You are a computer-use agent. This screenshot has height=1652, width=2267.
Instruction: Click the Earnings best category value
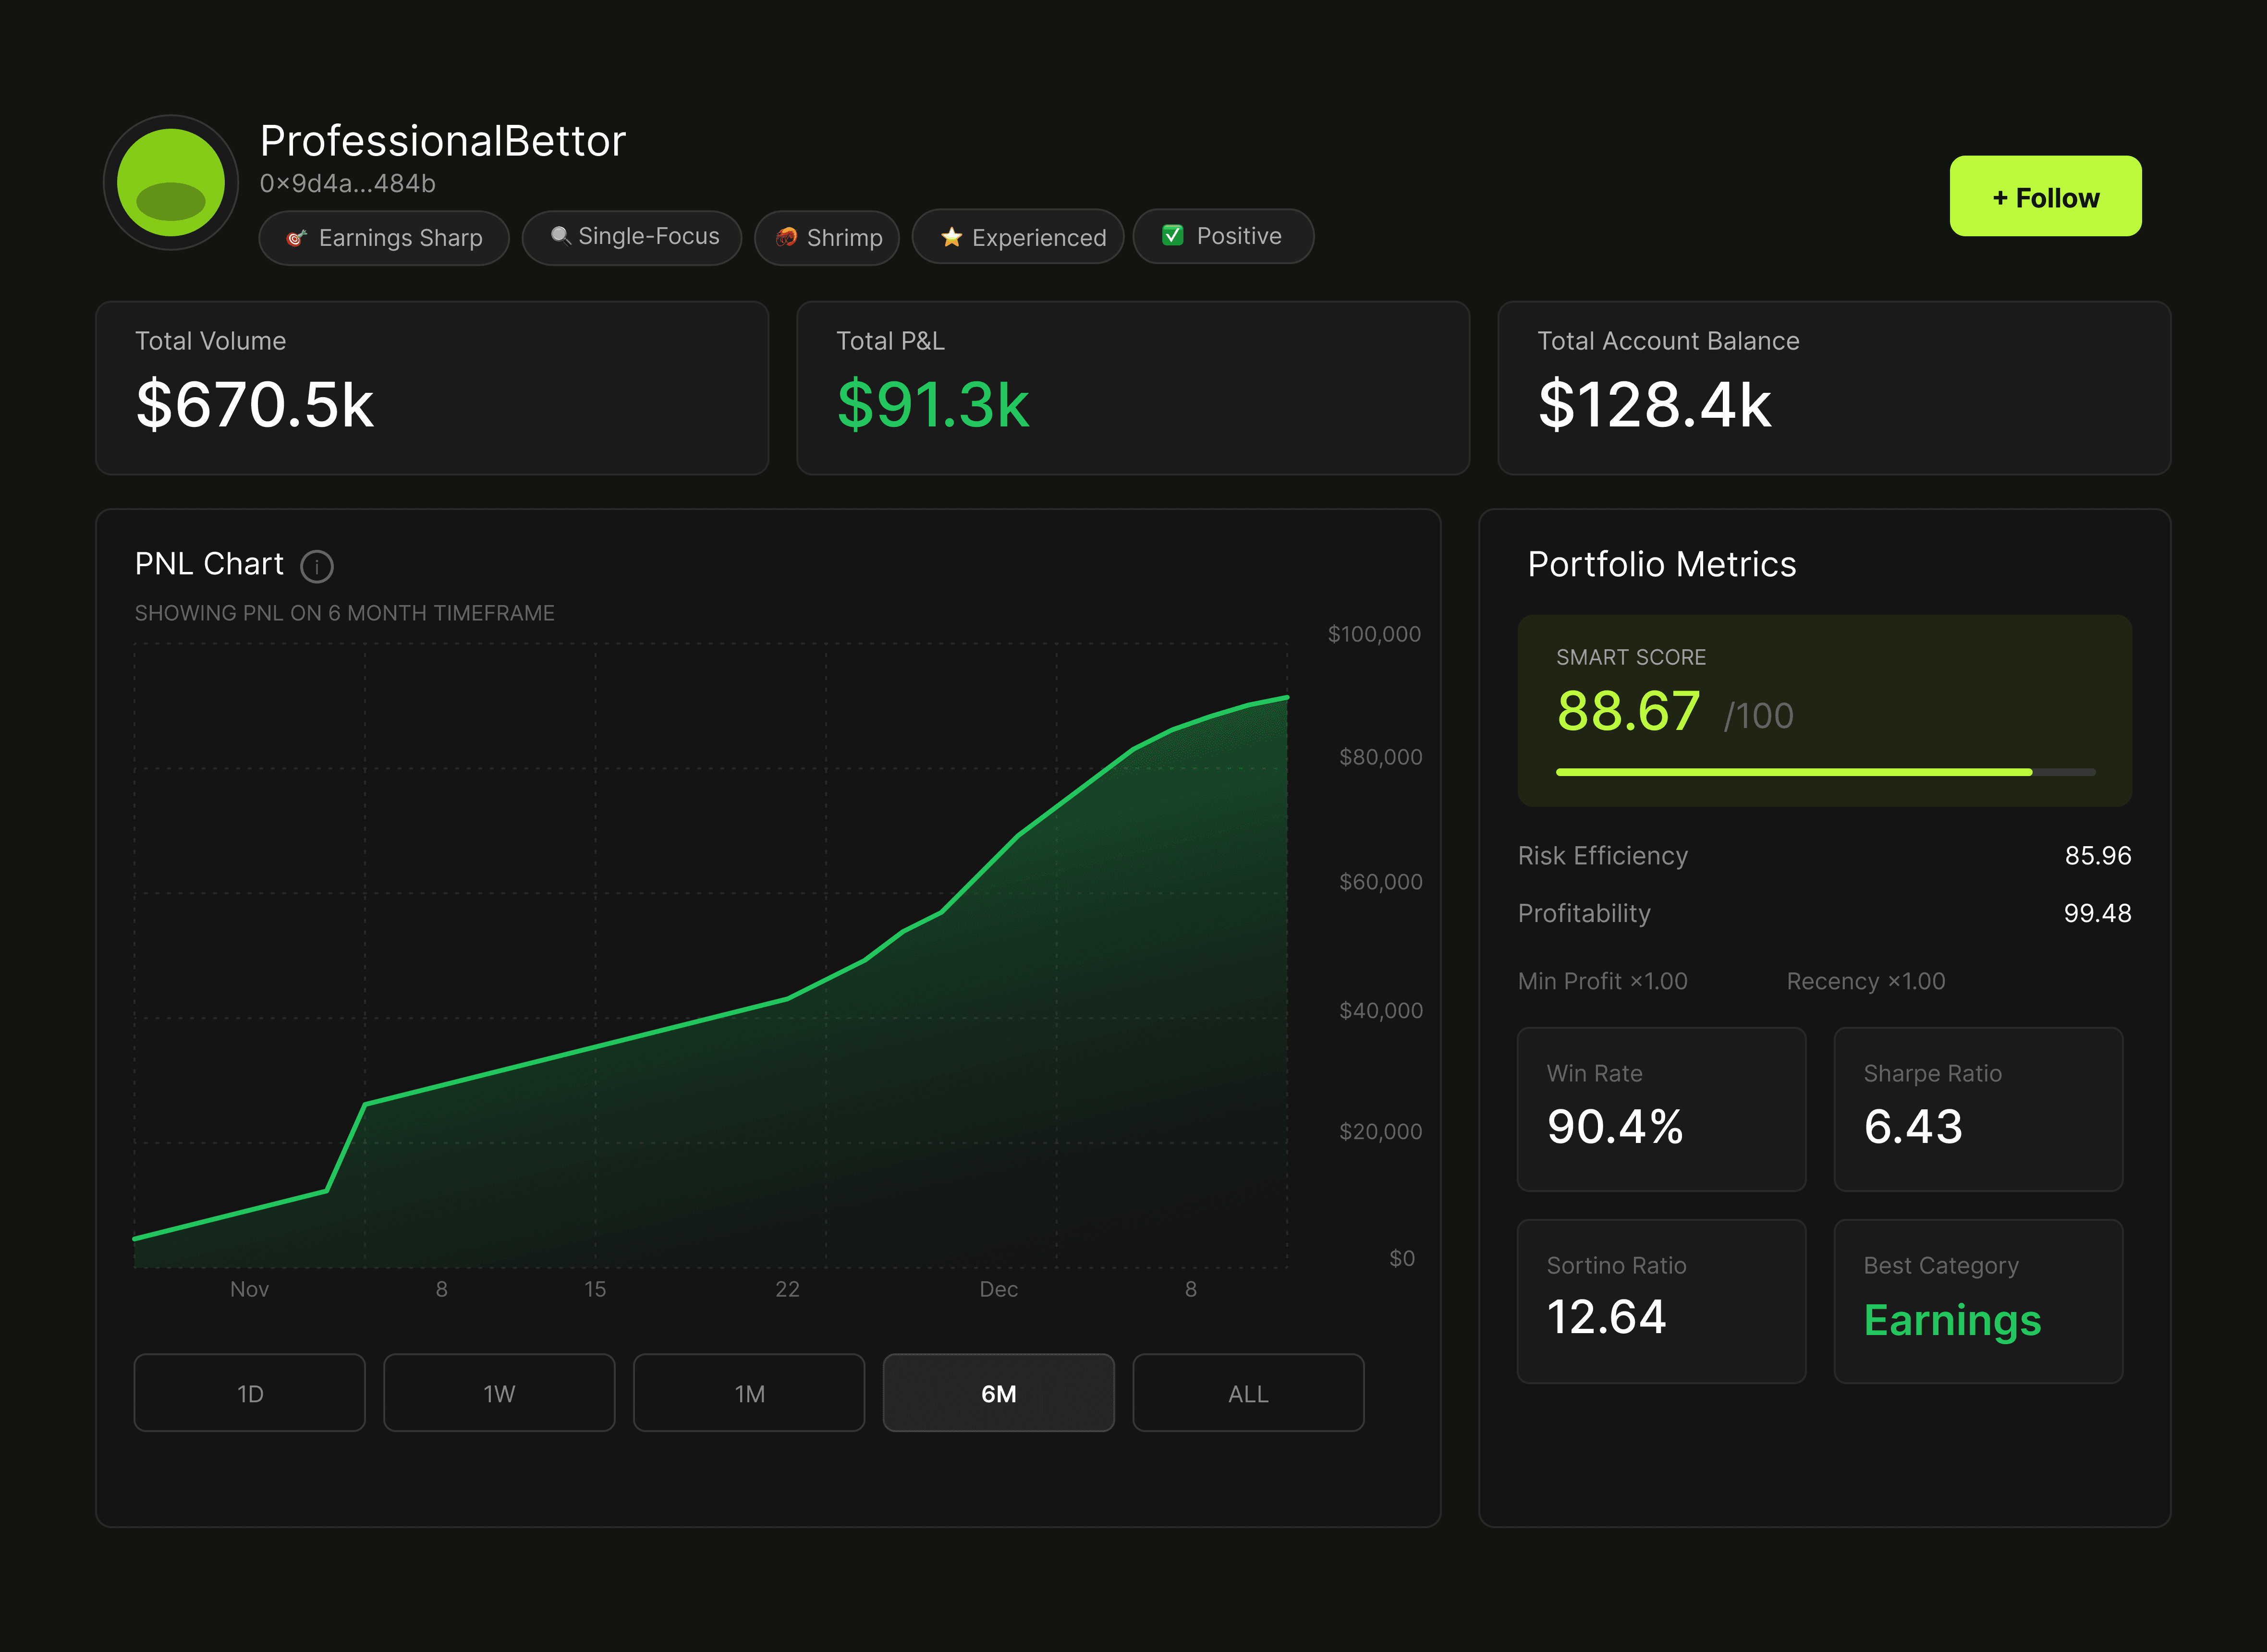(x=1951, y=1320)
